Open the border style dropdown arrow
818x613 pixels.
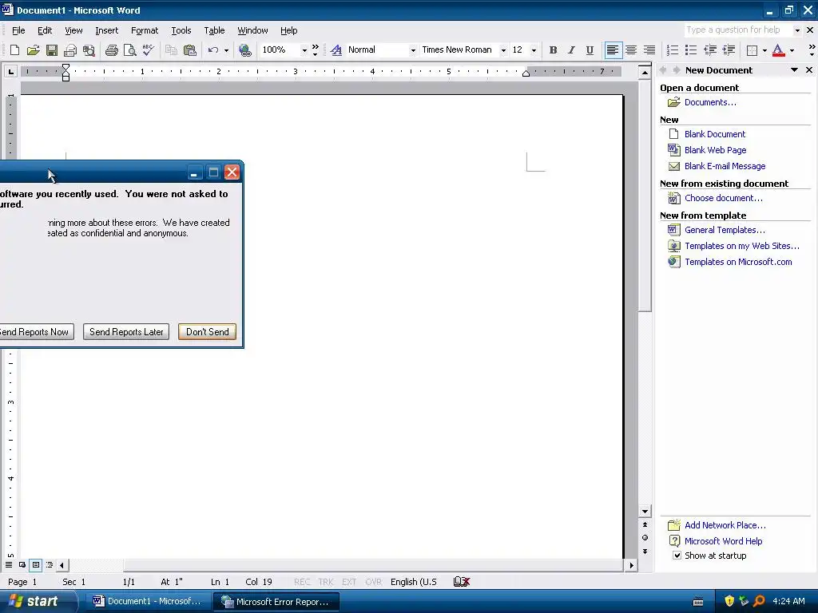click(764, 50)
